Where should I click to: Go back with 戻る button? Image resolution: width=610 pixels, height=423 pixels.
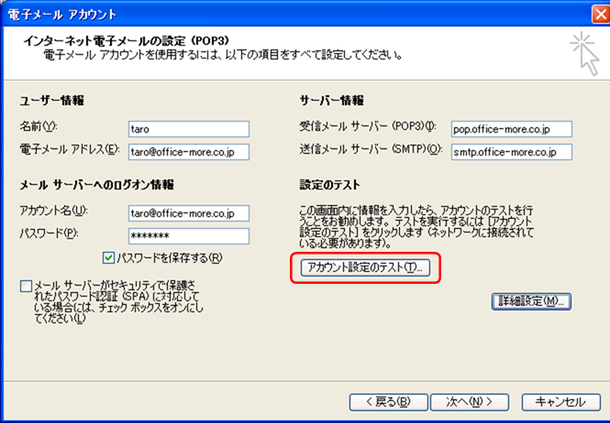(389, 402)
